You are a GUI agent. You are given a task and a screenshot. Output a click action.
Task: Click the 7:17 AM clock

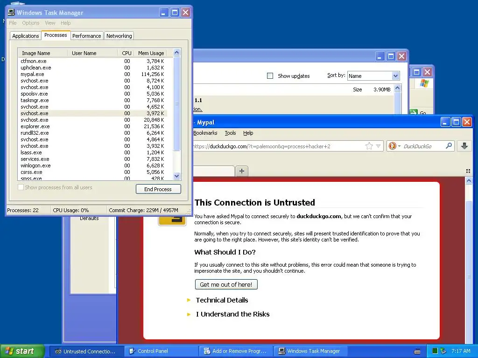(461, 351)
